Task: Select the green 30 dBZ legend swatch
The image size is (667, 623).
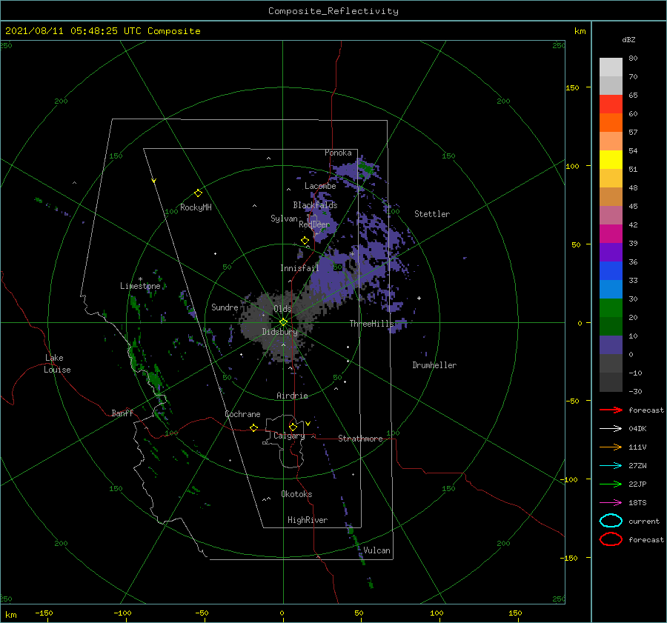Action: pos(611,308)
